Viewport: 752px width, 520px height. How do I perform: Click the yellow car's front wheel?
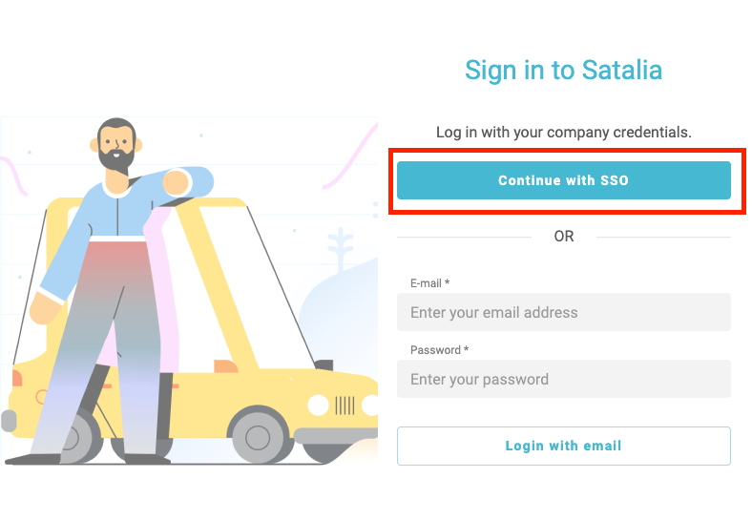pyautogui.click(x=259, y=436)
